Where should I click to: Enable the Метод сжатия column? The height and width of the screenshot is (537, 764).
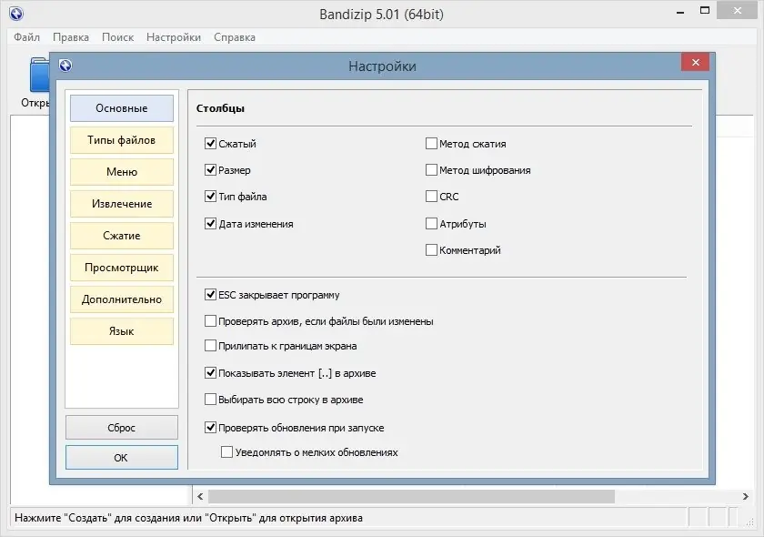tap(431, 143)
